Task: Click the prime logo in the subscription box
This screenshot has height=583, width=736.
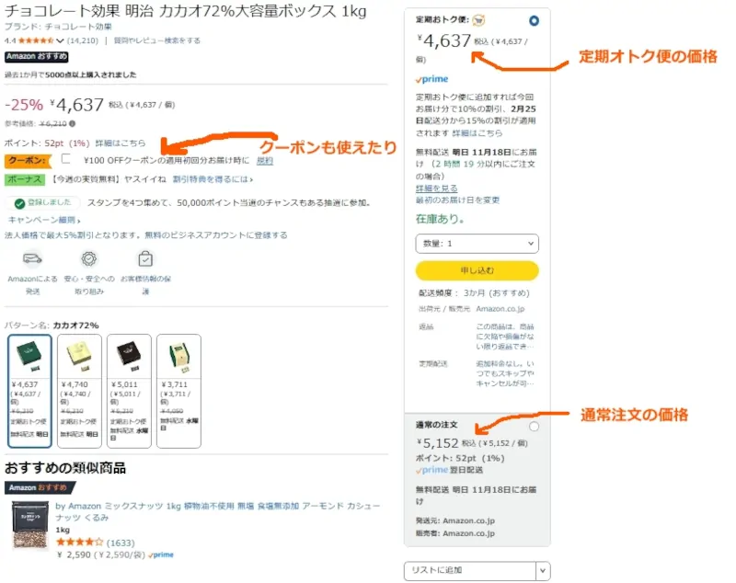Action: click(x=431, y=79)
